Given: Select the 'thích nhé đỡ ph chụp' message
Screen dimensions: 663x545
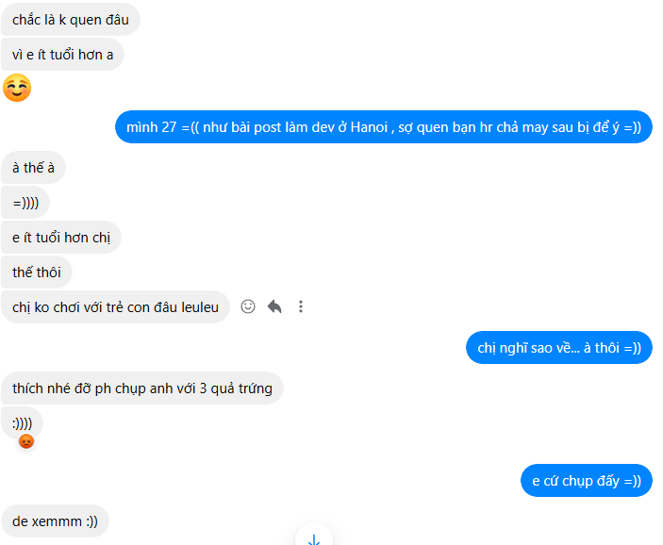Looking at the screenshot, I should 142,388.
